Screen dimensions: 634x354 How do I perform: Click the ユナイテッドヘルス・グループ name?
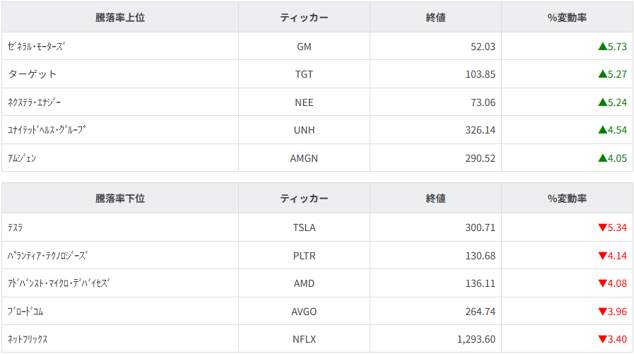pyautogui.click(x=47, y=130)
